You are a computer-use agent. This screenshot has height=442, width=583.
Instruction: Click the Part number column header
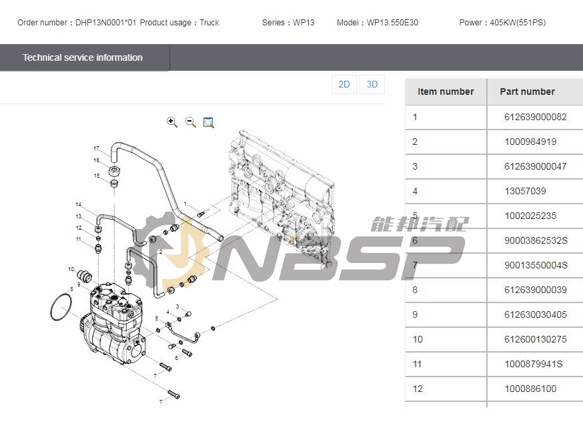pyautogui.click(x=527, y=91)
